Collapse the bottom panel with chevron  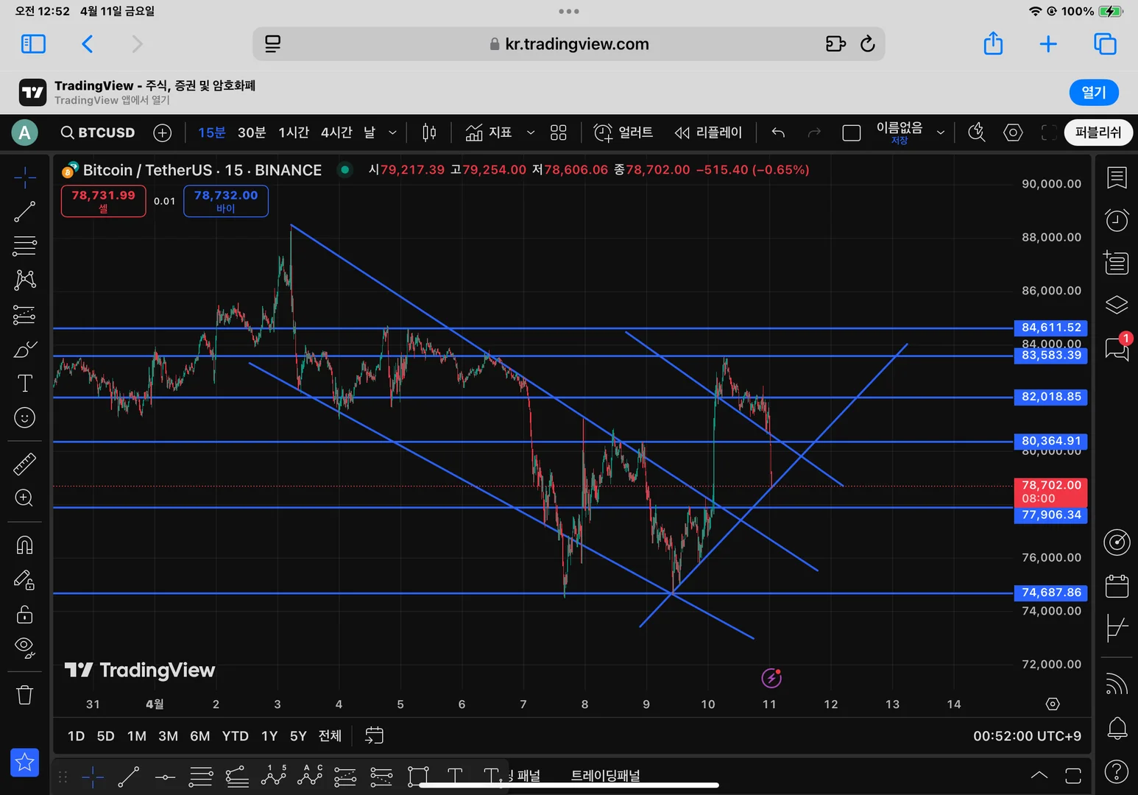click(1039, 775)
